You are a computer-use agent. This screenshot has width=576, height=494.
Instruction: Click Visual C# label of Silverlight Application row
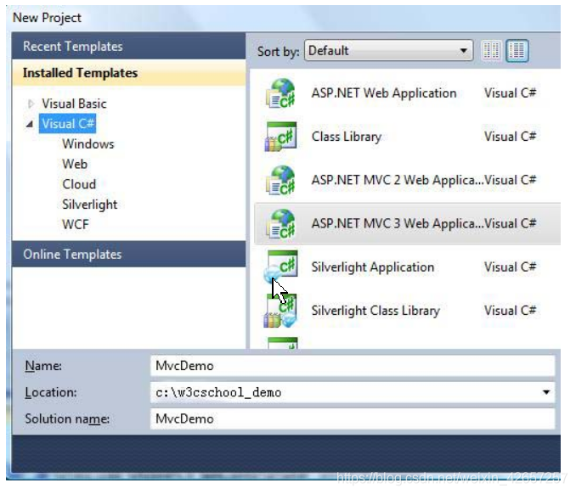click(x=510, y=267)
